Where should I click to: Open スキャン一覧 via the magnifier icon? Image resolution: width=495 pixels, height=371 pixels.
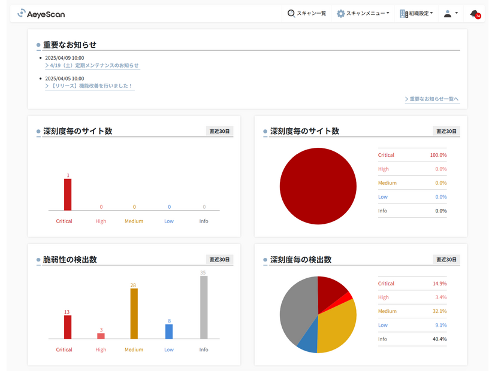point(292,13)
